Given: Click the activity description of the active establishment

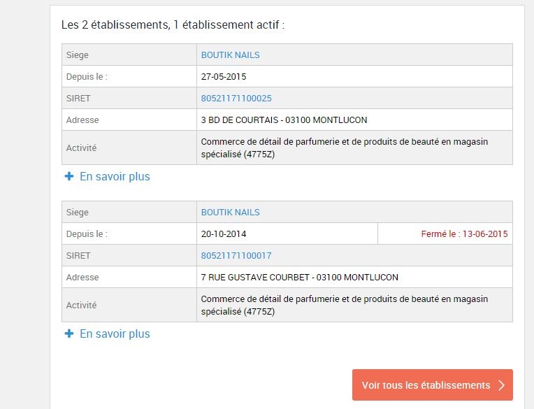Looking at the screenshot, I should (x=344, y=148).
